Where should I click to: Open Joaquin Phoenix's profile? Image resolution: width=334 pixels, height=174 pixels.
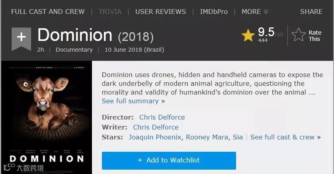pyautogui.click(x=155, y=137)
